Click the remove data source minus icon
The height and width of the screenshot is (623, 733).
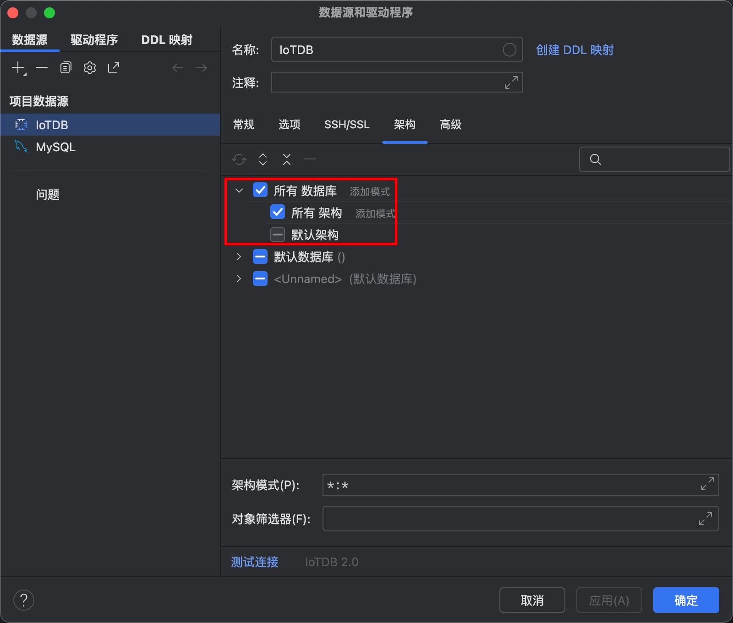pyautogui.click(x=42, y=68)
